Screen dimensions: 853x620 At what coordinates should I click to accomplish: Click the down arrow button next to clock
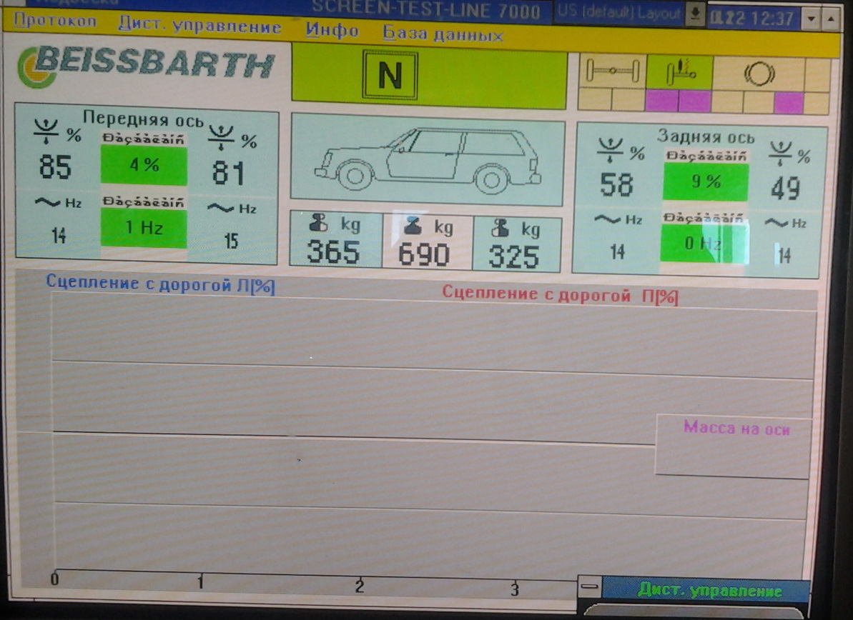tap(812, 17)
